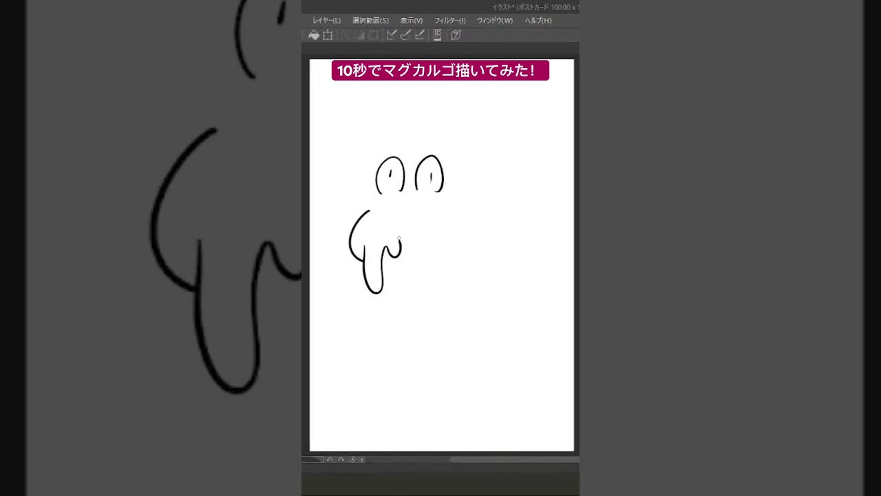Toggle Snap to Ruler
The width and height of the screenshot is (881, 496).
392,35
